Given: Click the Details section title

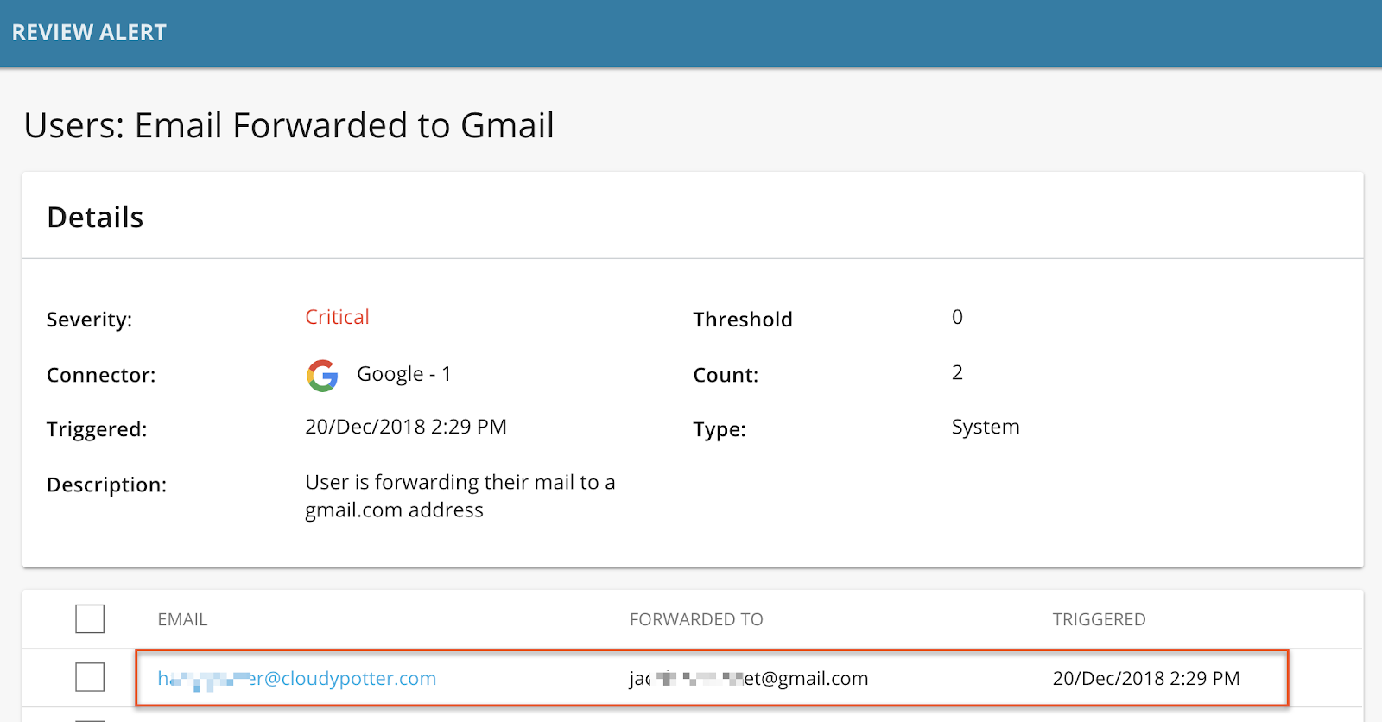Looking at the screenshot, I should pyautogui.click(x=96, y=217).
